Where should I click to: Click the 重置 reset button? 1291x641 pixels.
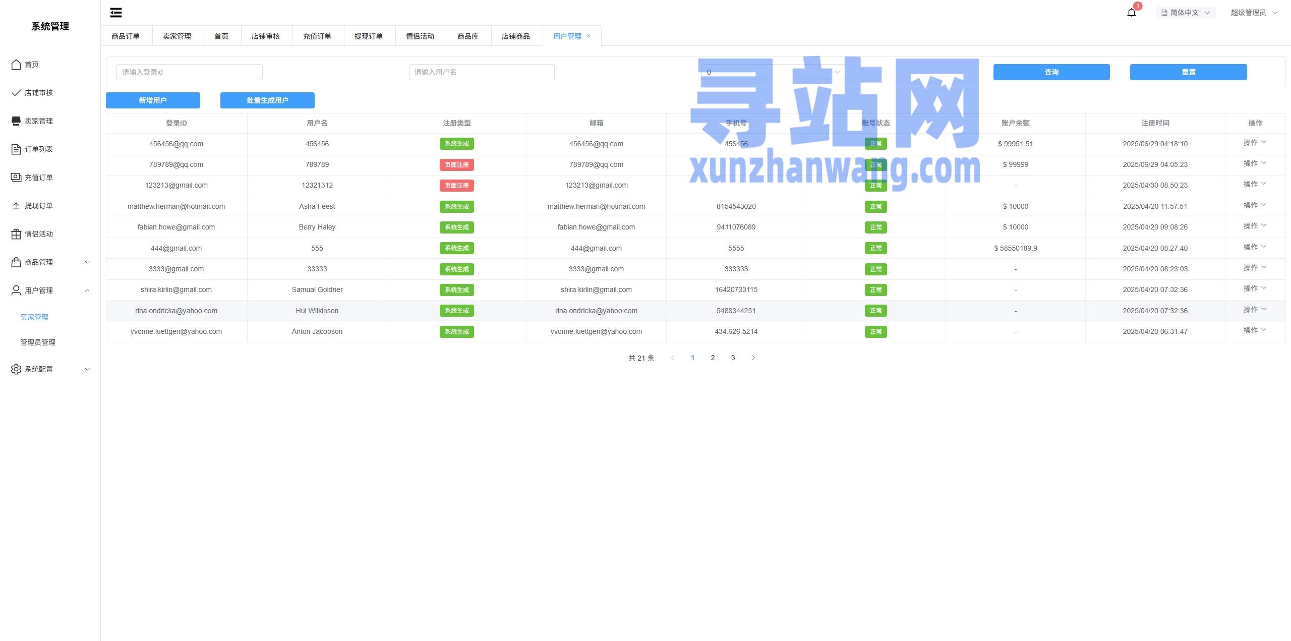(x=1189, y=72)
